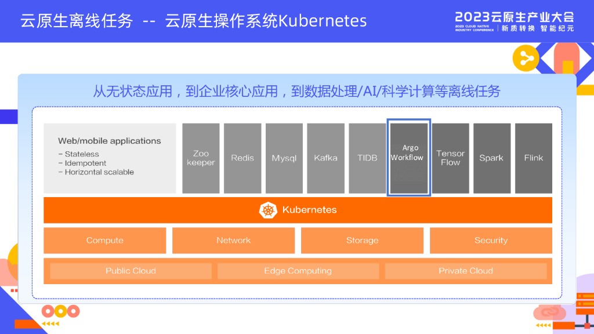Screen dimensions: 594x334
Task: Click the Spark block
Action: (492, 158)
